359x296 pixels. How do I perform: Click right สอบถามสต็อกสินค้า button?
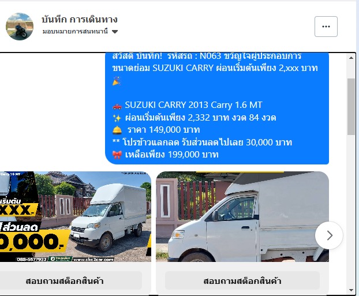(242, 280)
